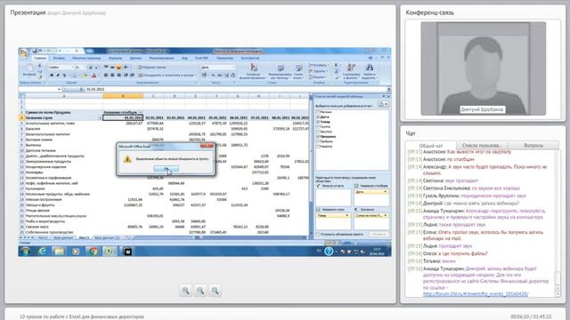Open Format as Table gallery
Screen dimensions: 570x320
[x=281, y=71]
